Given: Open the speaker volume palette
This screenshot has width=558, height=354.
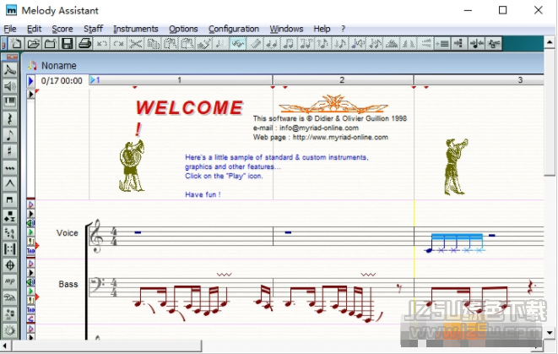Looking at the screenshot, I should [10, 86].
